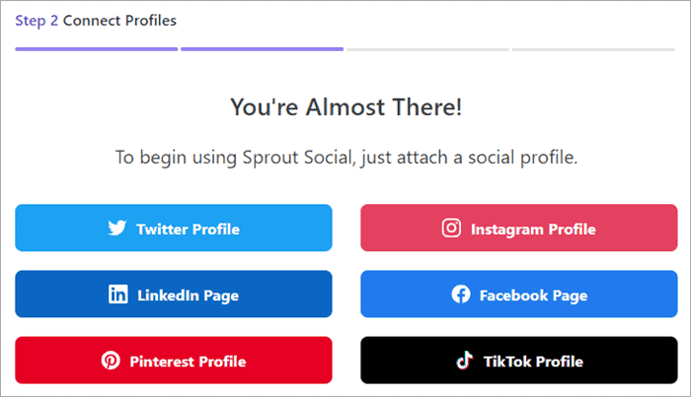Connect a Pinterest Profile
This screenshot has width=691, height=397.
coord(174,361)
